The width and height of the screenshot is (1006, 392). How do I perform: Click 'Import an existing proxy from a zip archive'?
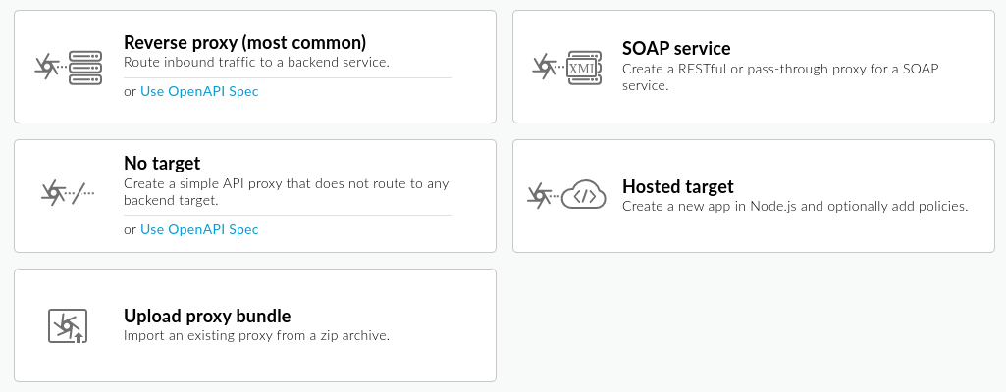[256, 335]
